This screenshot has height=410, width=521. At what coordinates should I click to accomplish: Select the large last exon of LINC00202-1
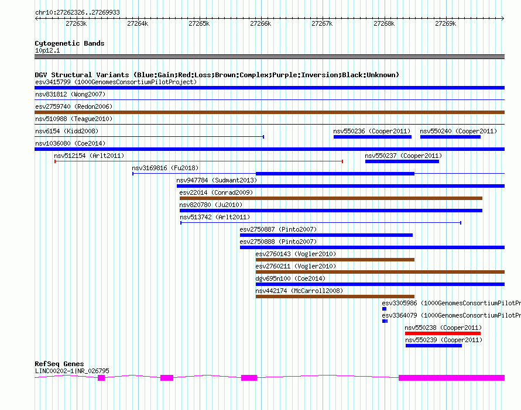pos(451,377)
